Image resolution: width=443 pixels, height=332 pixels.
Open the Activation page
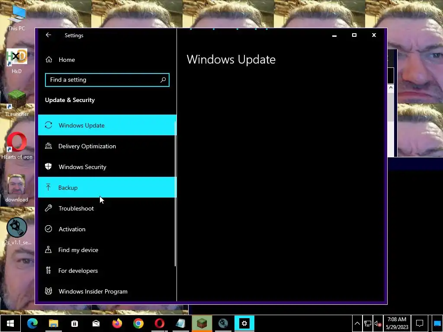107,229
